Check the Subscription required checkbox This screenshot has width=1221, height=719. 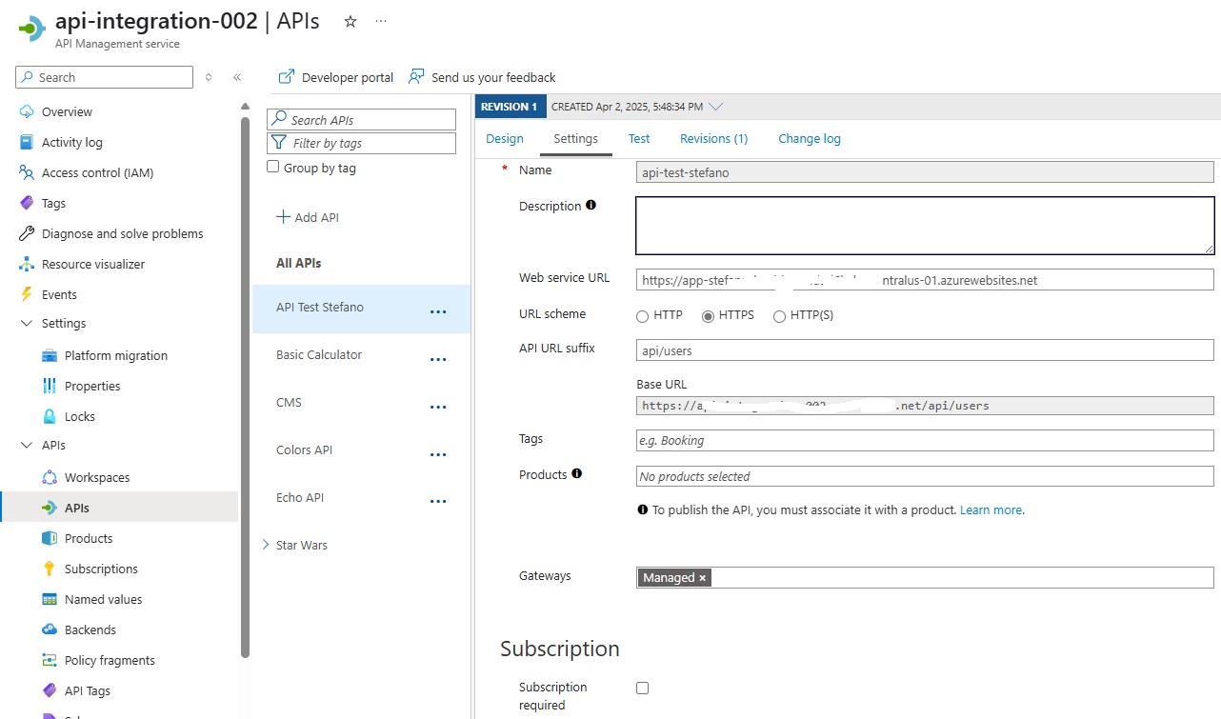(643, 688)
